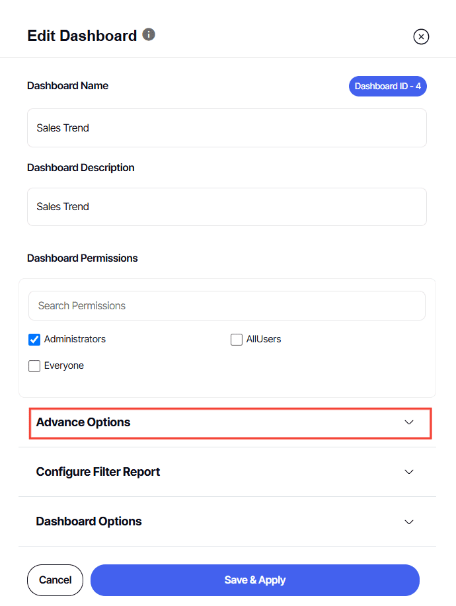Viewport: 456px width, 606px height.
Task: Click the Configure Filter Report chevron
Action: 409,472
